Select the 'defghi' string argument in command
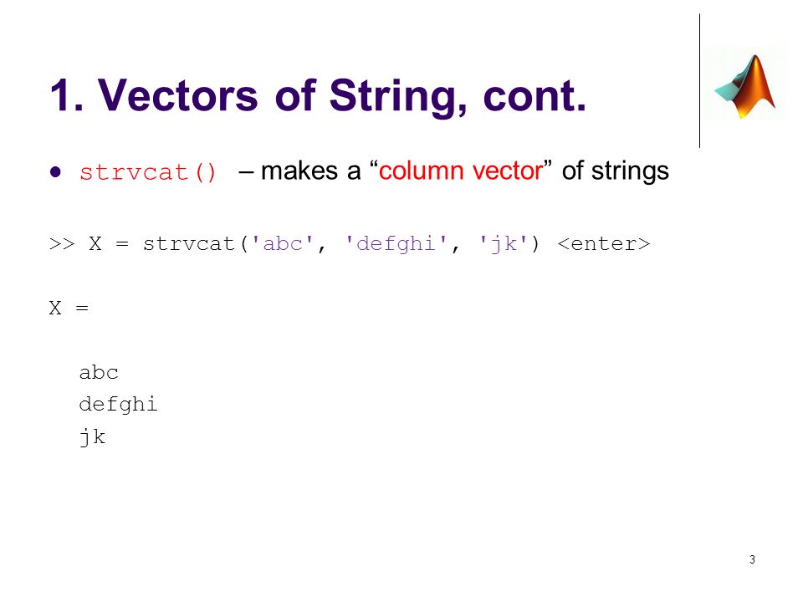The width and height of the screenshot is (803, 602). (396, 244)
